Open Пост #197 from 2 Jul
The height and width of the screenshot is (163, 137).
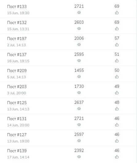pos(17,39)
